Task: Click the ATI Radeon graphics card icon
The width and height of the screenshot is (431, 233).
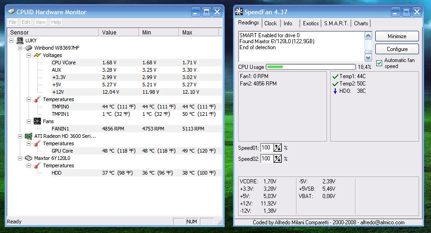Action: [29, 136]
